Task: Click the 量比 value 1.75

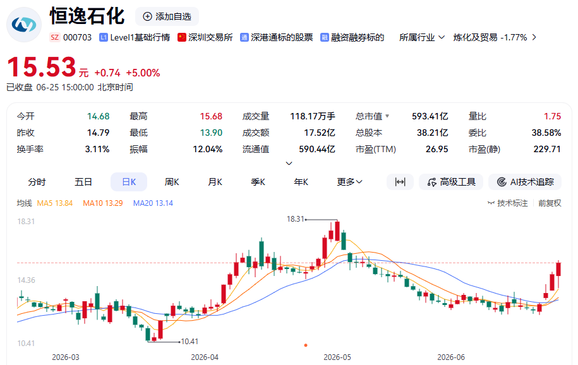Action: click(x=552, y=116)
